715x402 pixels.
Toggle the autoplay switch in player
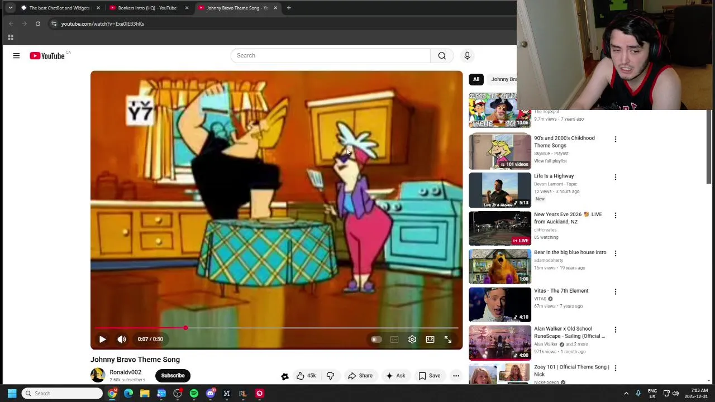pos(376,339)
